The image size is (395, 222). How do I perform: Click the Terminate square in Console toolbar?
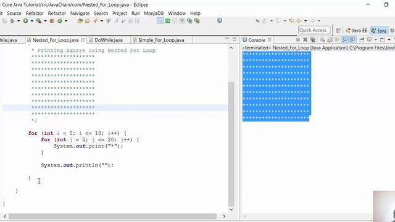[x=297, y=39]
